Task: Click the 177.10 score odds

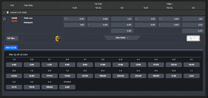Action: pos(49,76)
